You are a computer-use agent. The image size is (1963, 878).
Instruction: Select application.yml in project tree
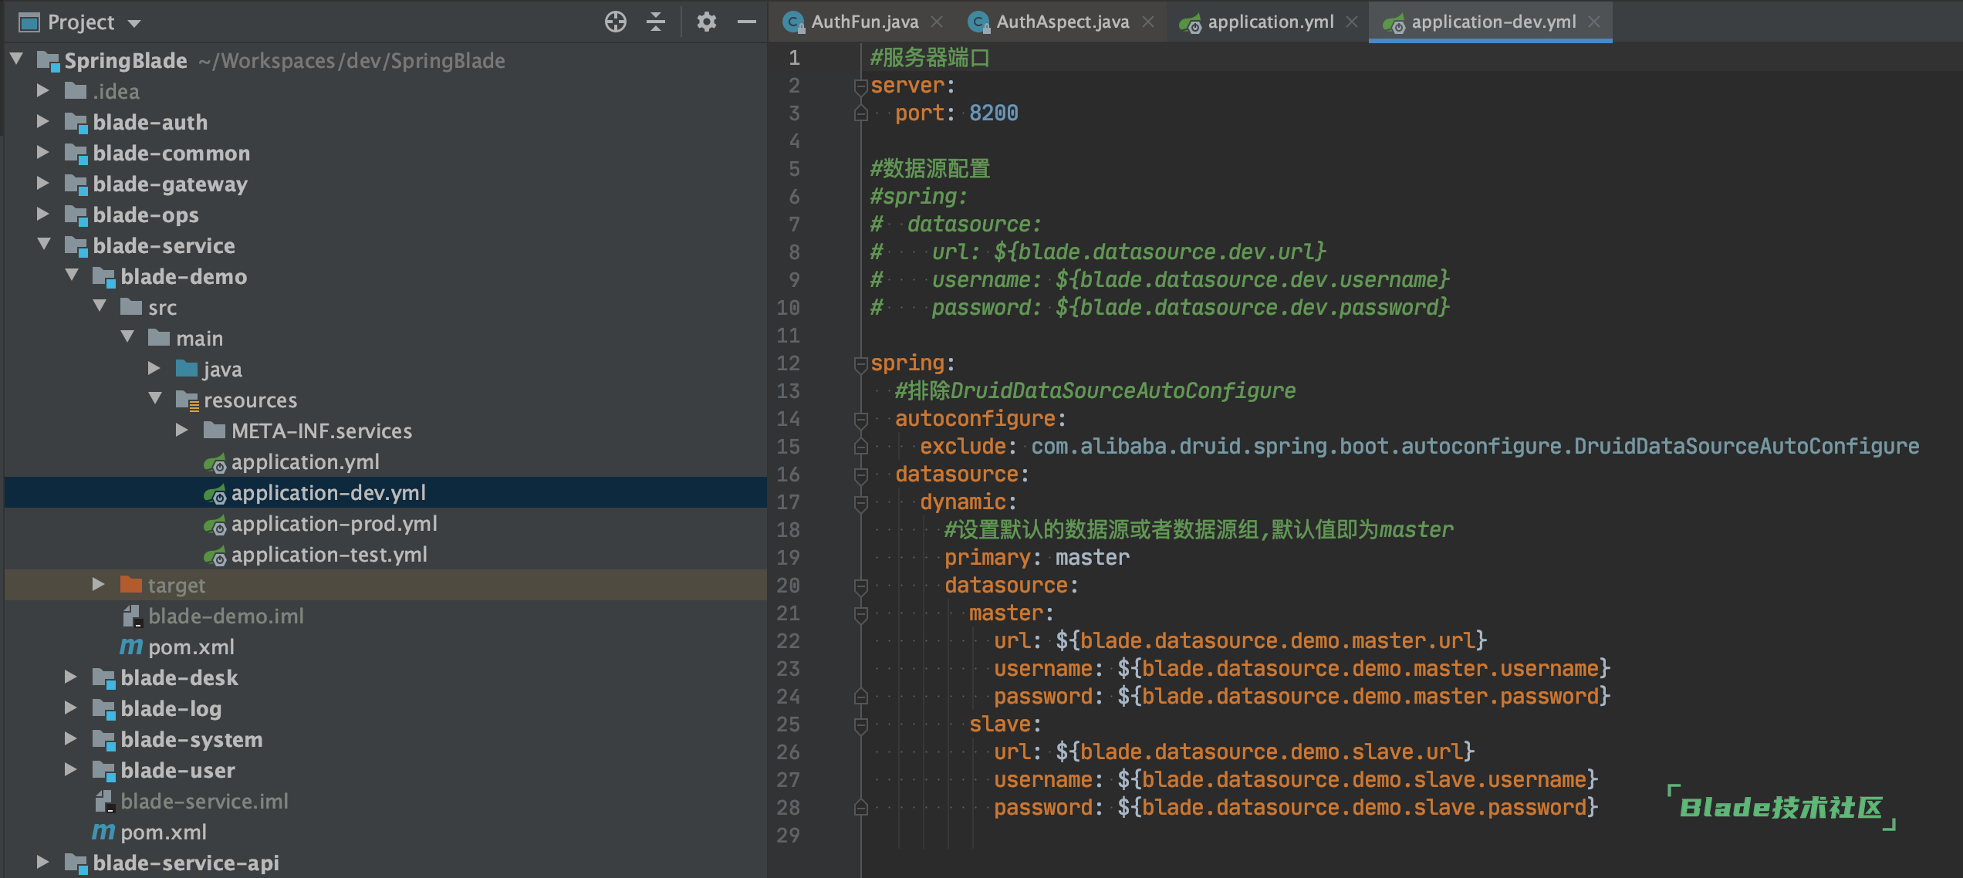tap(305, 461)
